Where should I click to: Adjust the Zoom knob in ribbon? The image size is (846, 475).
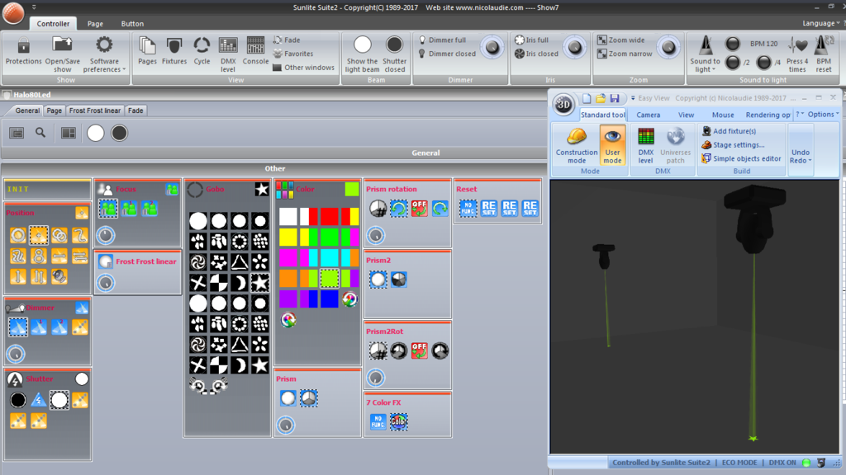click(x=668, y=47)
